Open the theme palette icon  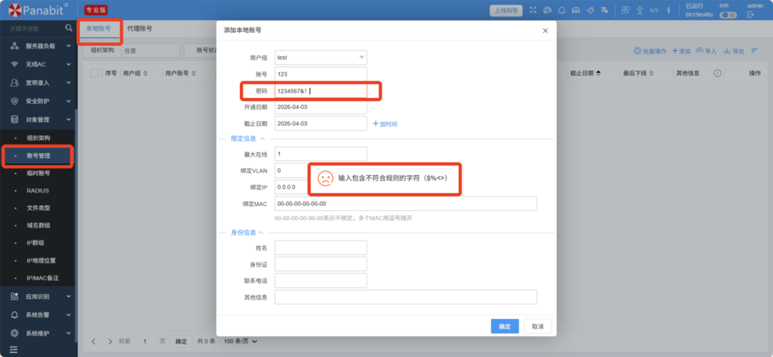pos(548,10)
